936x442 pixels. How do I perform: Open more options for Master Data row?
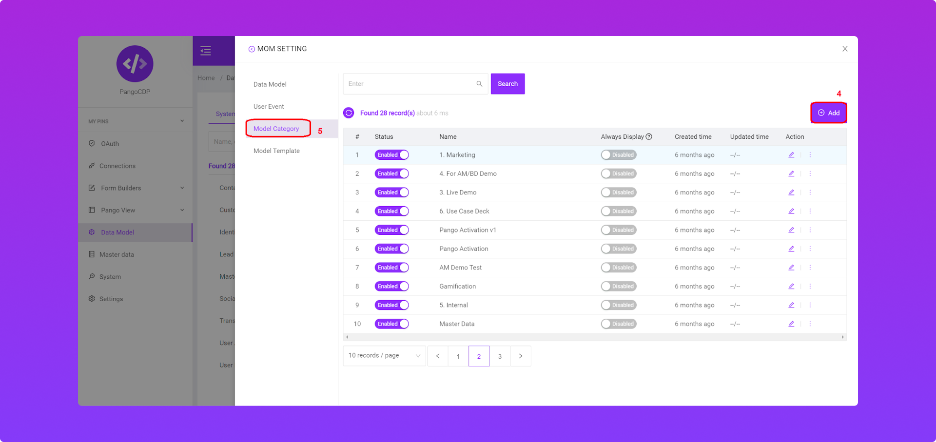point(810,324)
